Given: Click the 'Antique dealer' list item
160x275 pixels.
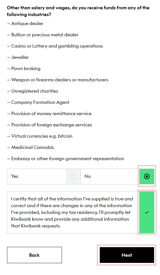Looking at the screenshot, I should pos(25,23).
